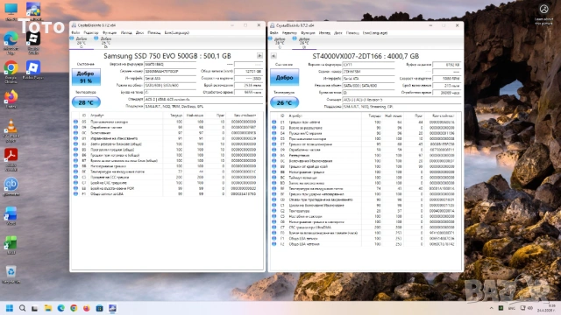The image size is (561, 315).
Task: Open File Explorer from the taskbar
Action: click(48, 308)
